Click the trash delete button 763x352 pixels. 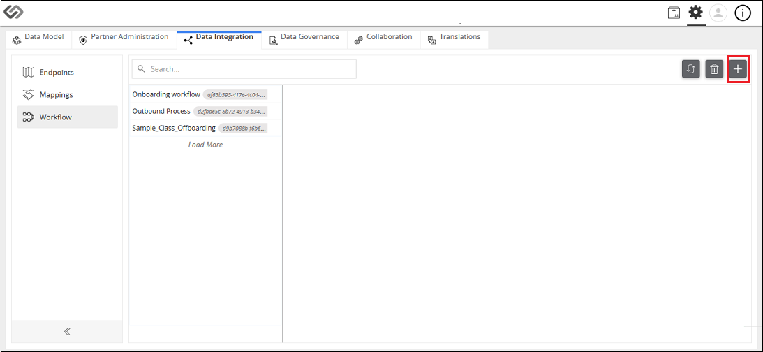click(714, 69)
